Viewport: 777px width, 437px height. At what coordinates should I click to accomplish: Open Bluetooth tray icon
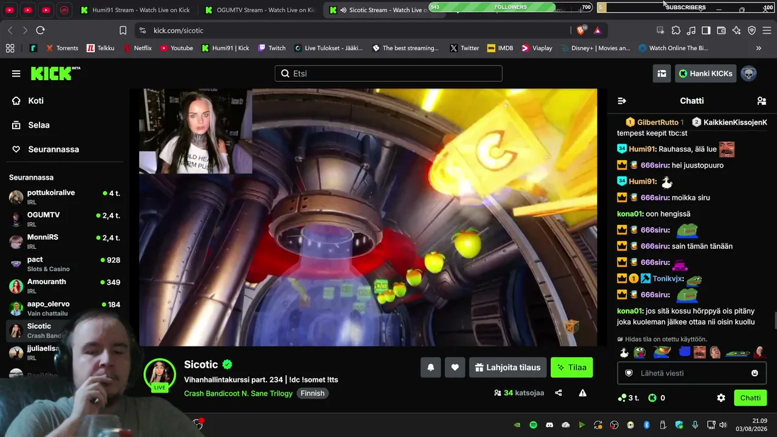[x=646, y=425]
